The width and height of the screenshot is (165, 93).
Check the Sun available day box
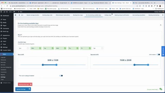(28, 48)
